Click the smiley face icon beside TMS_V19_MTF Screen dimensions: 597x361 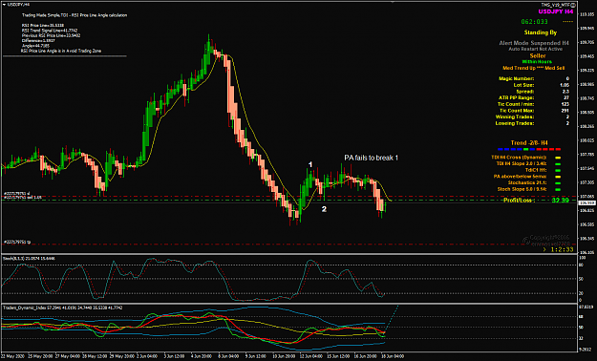[573, 5]
